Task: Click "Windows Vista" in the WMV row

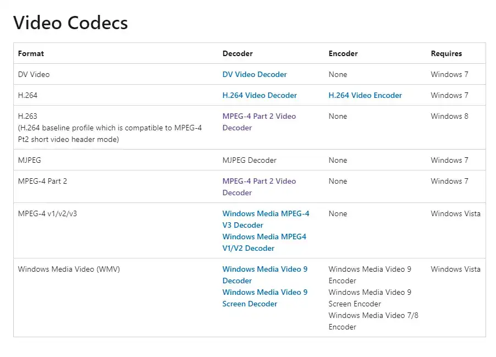Action: point(455,269)
